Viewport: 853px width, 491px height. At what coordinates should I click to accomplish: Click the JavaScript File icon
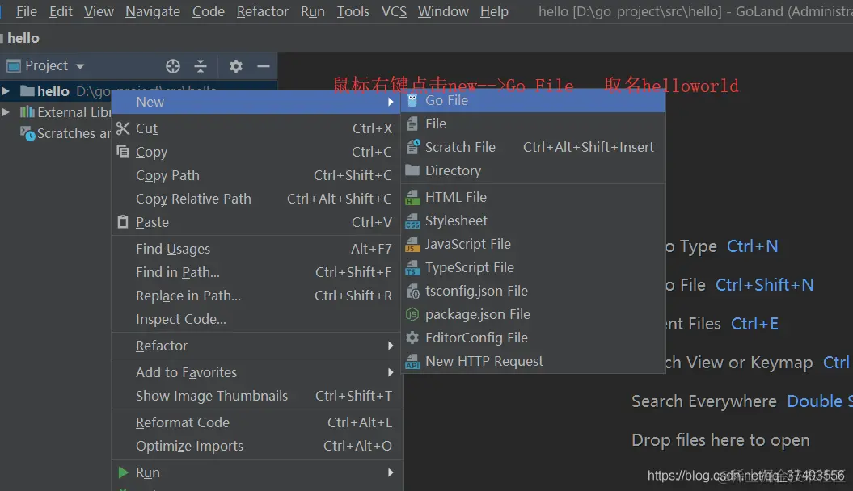click(x=413, y=245)
